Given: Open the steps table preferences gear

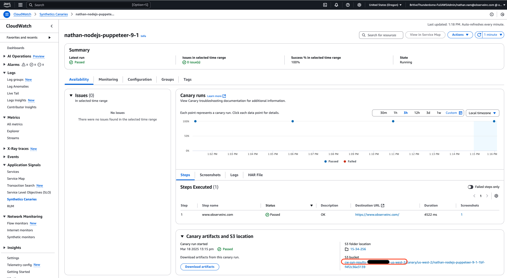Looking at the screenshot, I should point(496,196).
